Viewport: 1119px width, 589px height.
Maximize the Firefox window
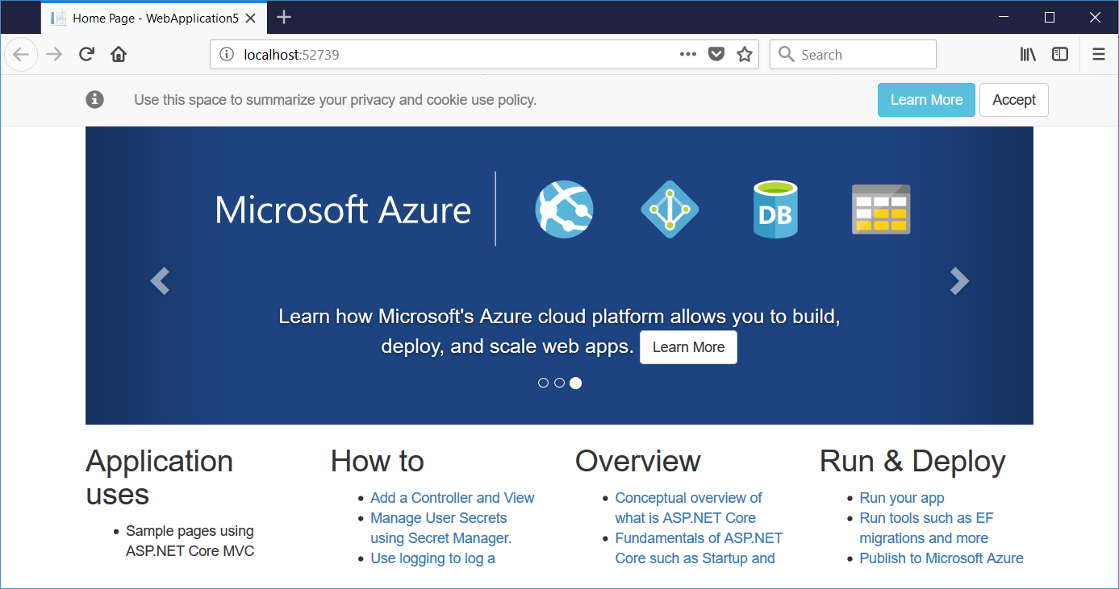[1049, 17]
